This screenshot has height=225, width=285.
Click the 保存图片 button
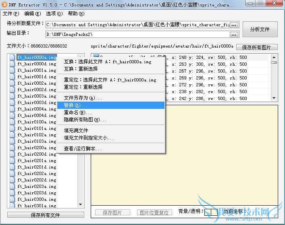[112, 212]
